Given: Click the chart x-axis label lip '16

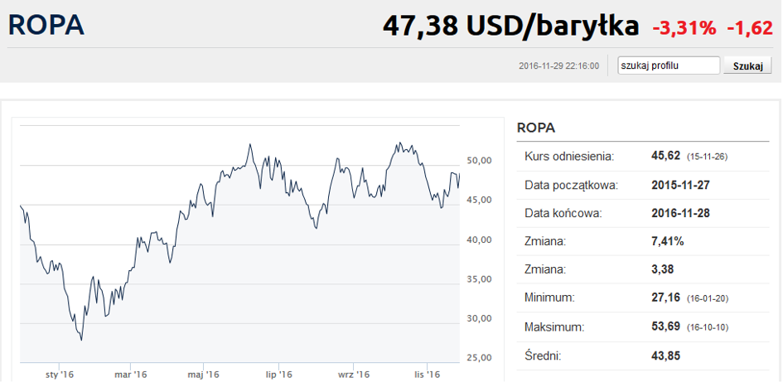Looking at the screenshot, I should coord(278,375).
